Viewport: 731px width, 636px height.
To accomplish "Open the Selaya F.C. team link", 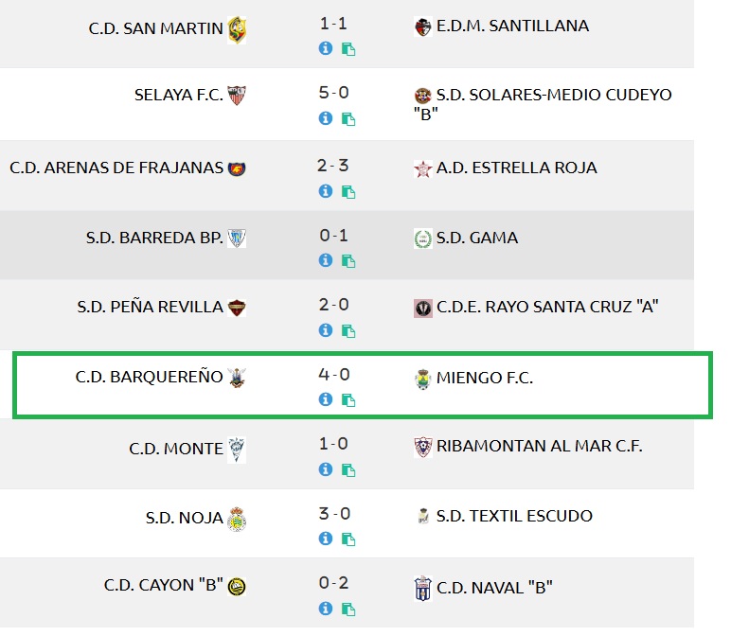I will 179,95.
